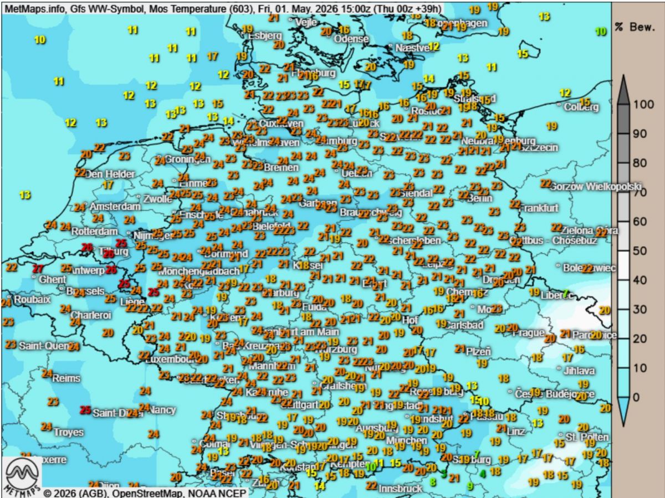Select the Troyes city label
This screenshot has width=665, height=498.
point(69,432)
